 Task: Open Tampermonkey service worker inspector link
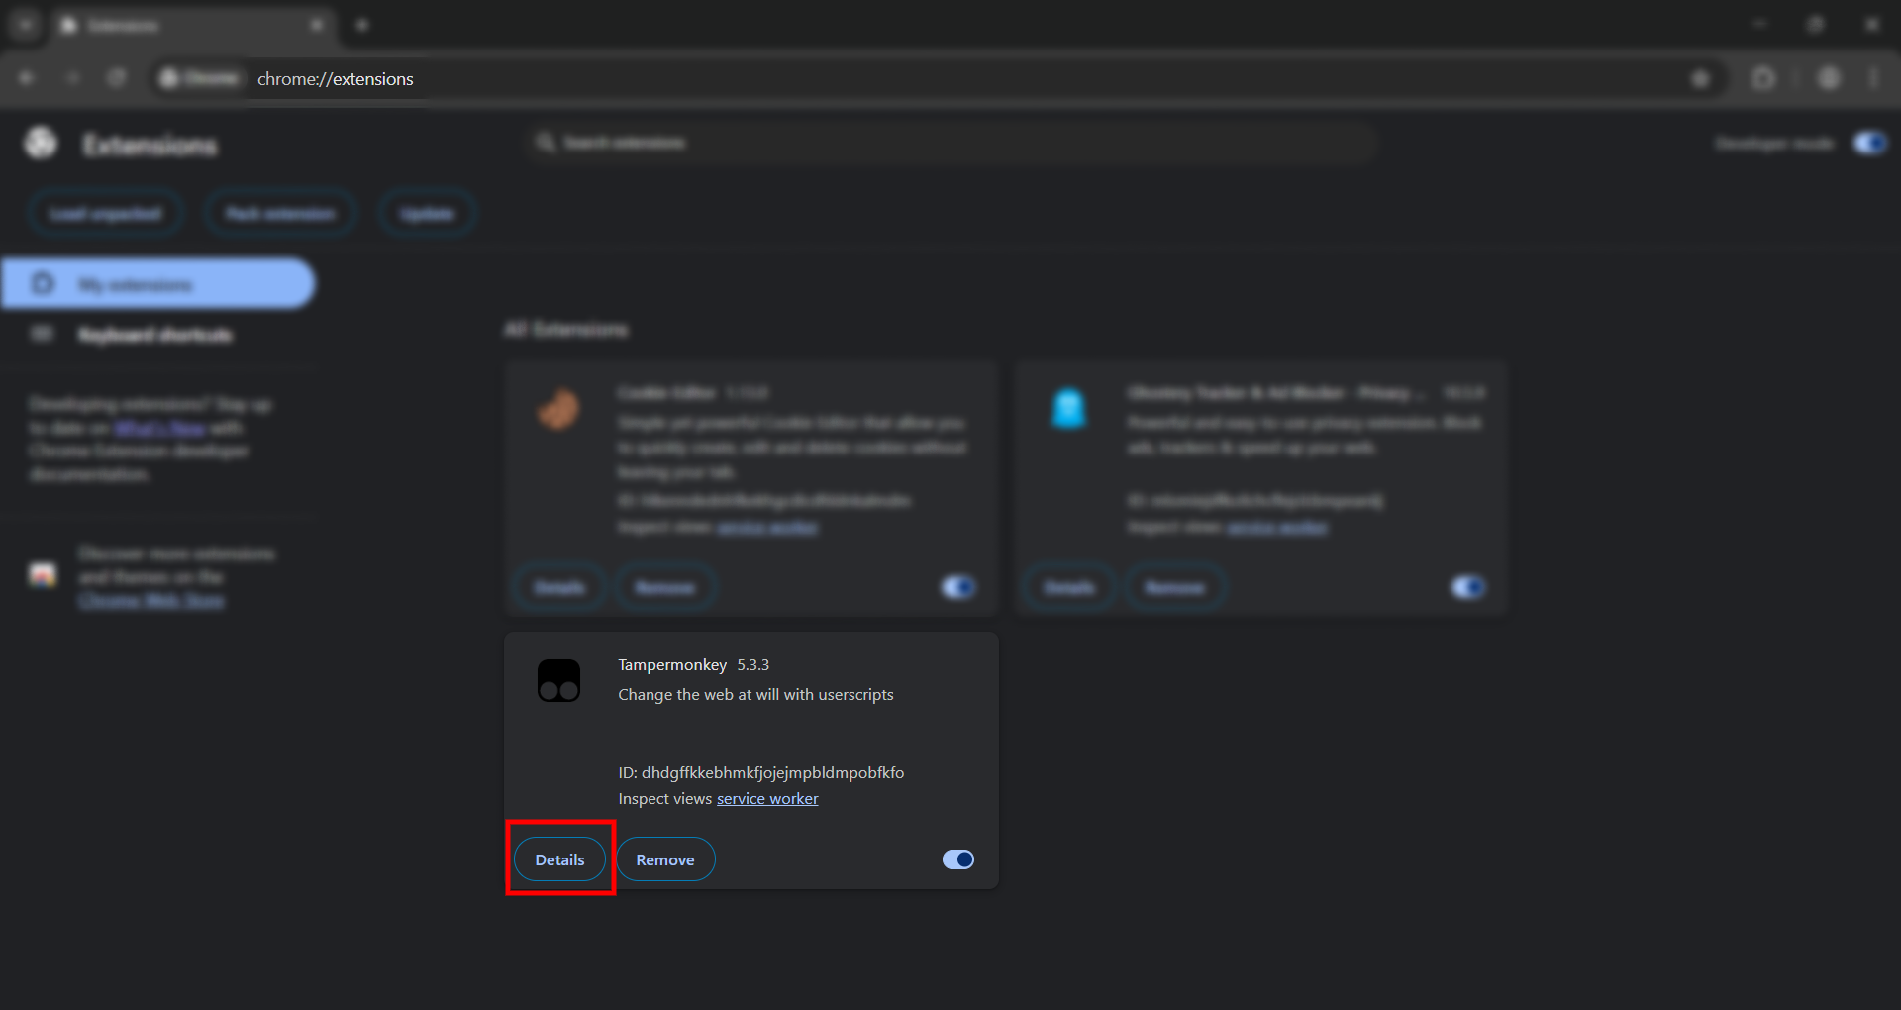tap(767, 799)
